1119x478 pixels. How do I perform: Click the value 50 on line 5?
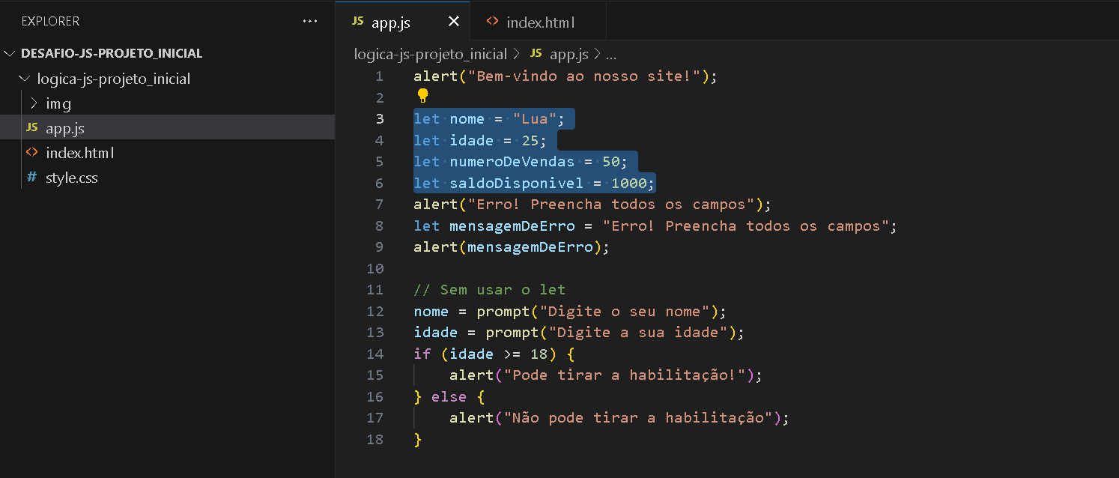(x=611, y=162)
